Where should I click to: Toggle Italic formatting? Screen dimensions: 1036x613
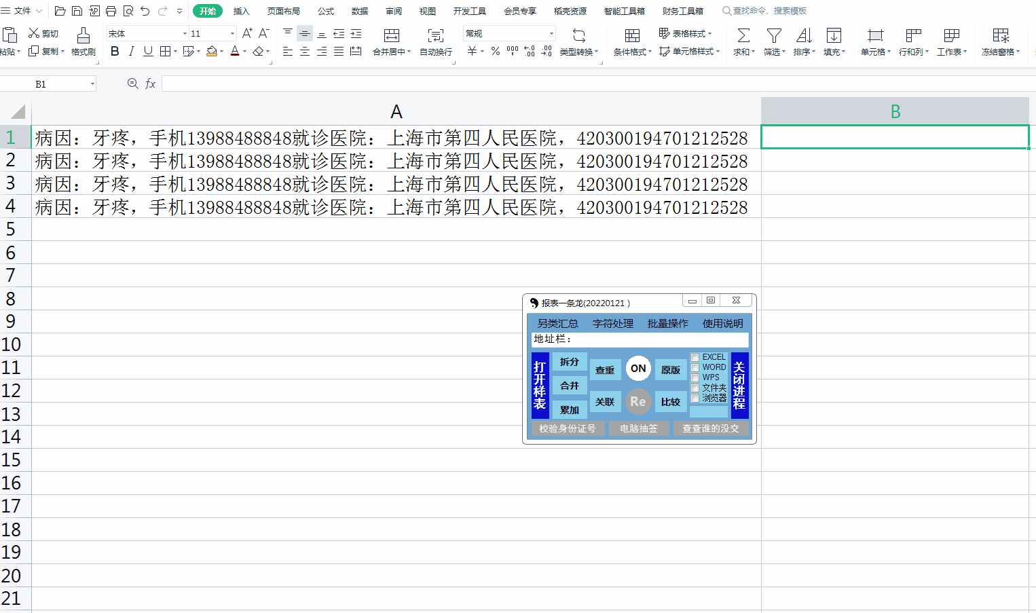pyautogui.click(x=131, y=51)
